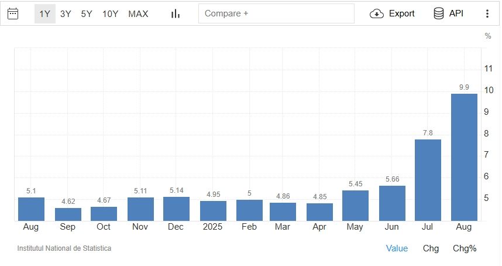This screenshot has width=502, height=266.
Task: Select the Value display mode
Action: (x=397, y=248)
